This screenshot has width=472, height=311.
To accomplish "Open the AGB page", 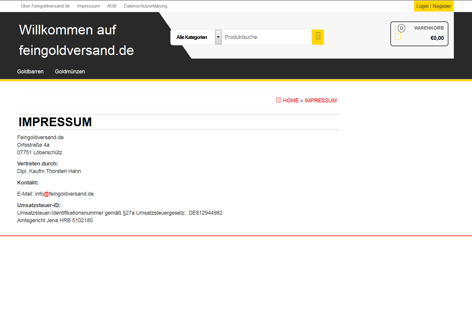I will [112, 6].
